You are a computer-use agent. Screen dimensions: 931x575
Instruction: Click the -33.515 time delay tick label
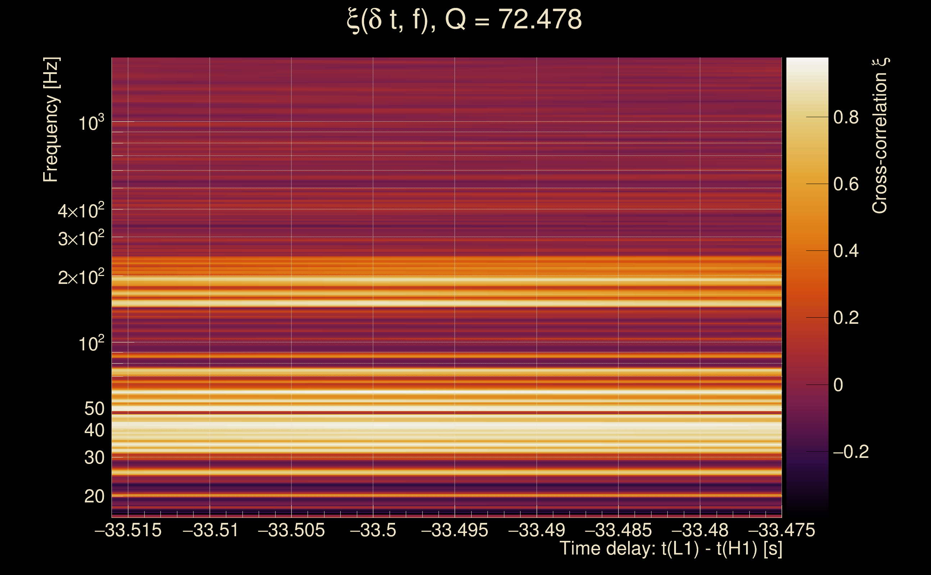(128, 530)
